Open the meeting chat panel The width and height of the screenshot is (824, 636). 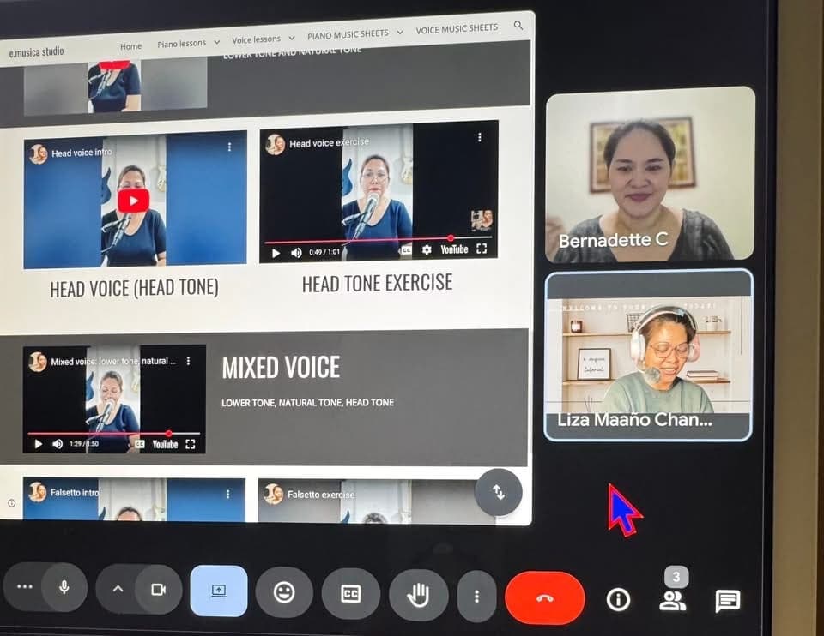tap(727, 600)
